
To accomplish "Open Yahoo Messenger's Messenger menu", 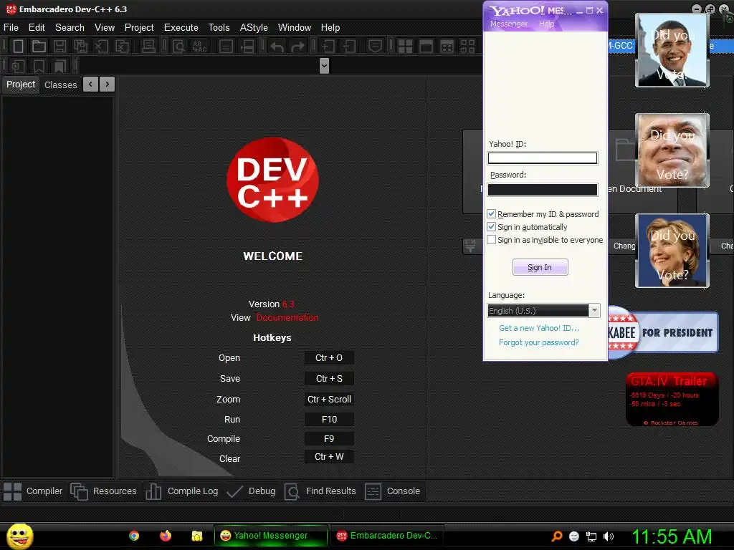I will 509,24.
